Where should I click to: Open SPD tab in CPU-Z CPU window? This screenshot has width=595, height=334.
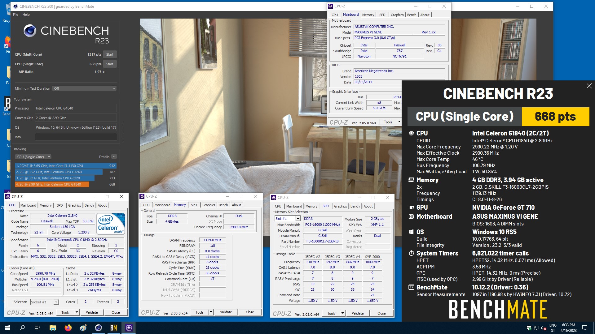coord(59,205)
